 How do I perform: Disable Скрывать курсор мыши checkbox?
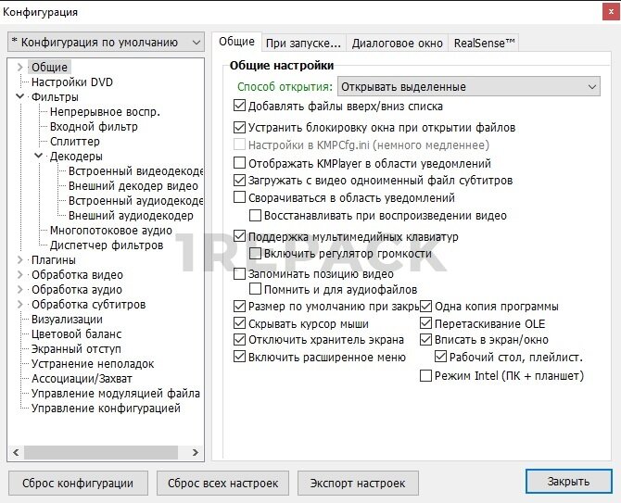click(x=241, y=324)
